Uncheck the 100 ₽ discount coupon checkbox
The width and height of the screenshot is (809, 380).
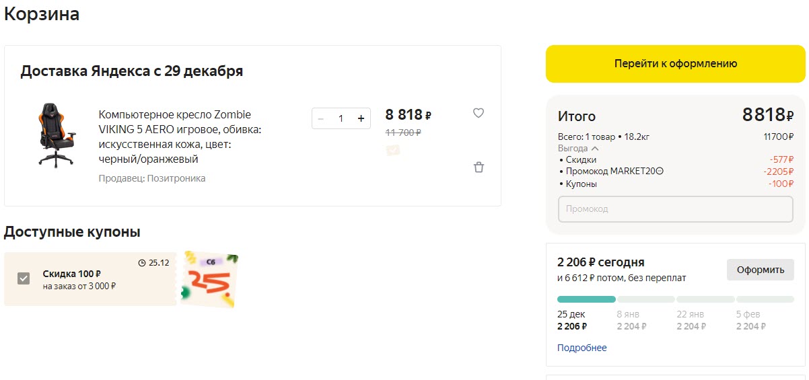[24, 278]
